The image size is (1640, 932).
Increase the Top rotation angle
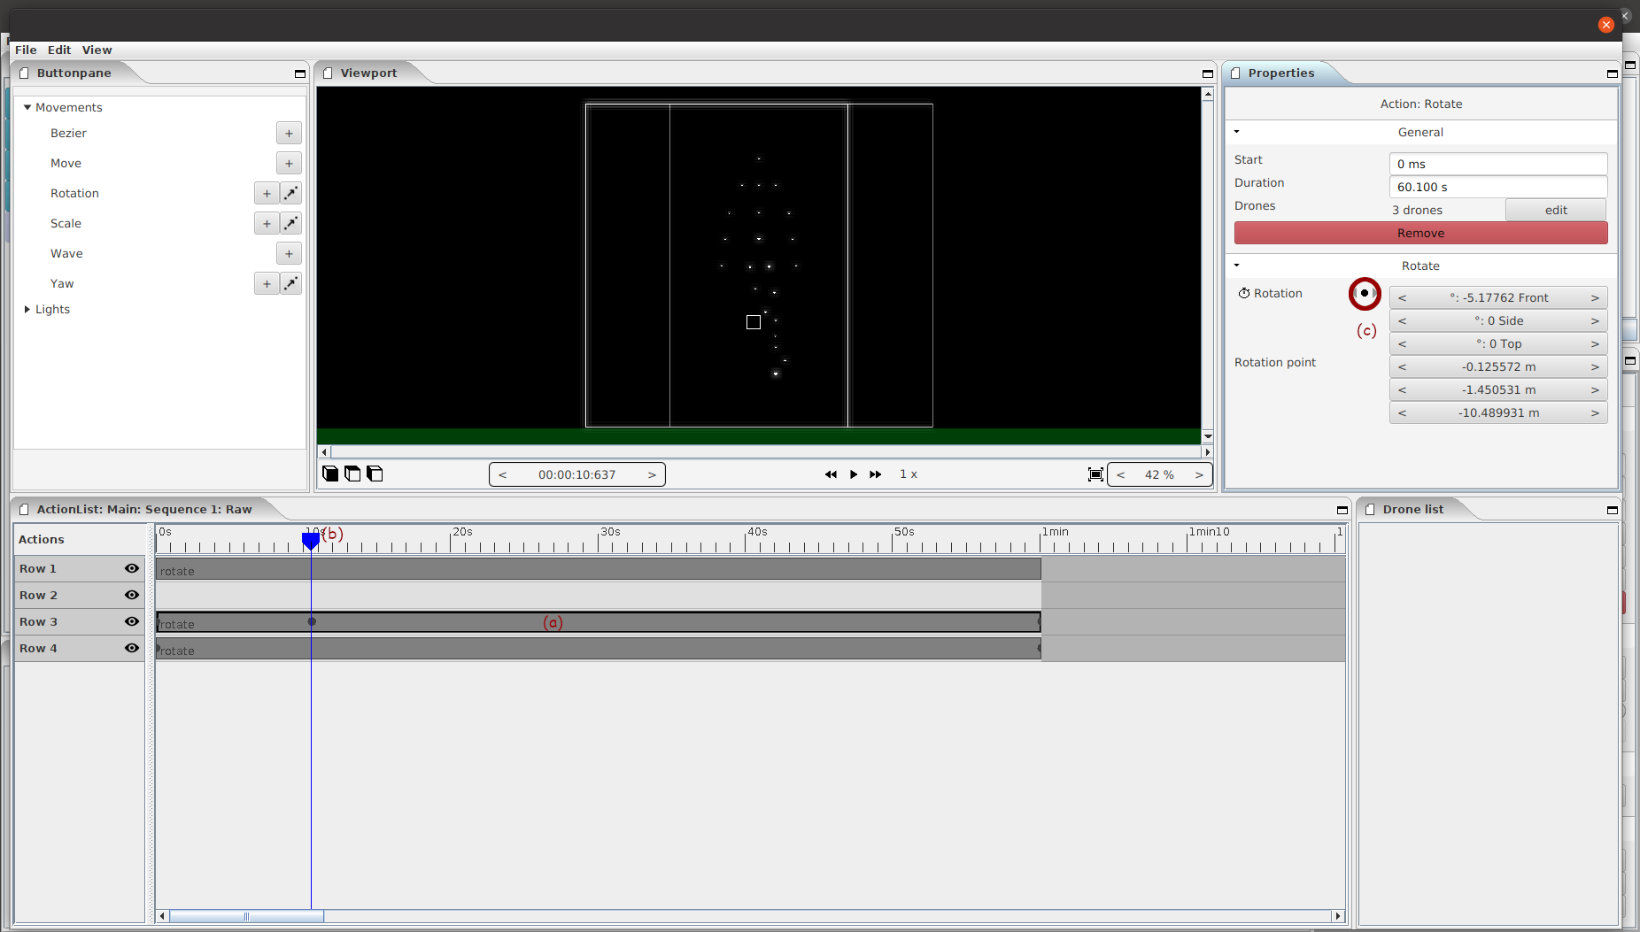tap(1595, 343)
